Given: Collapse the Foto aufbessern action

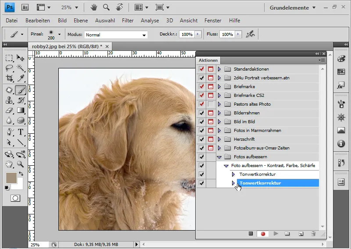Looking at the screenshot, I should tap(226, 166).
